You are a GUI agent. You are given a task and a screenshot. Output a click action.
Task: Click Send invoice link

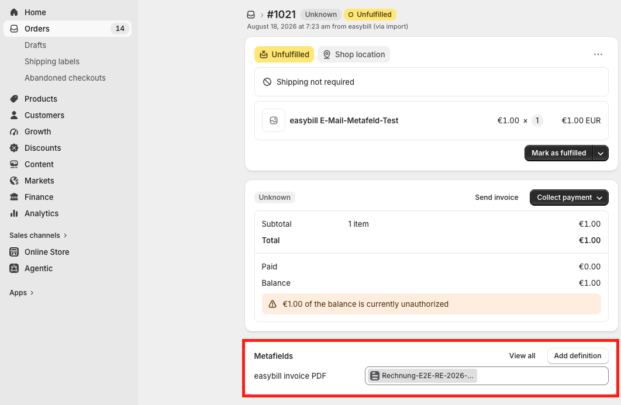[496, 198]
